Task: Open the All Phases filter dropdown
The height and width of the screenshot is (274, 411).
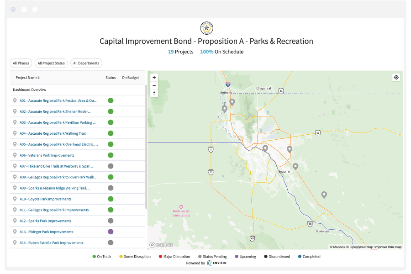Action: 21,63
